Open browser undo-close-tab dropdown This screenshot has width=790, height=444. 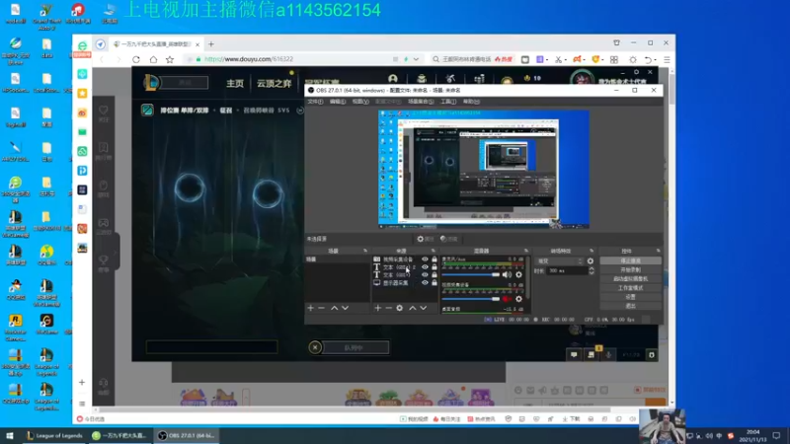655,59
